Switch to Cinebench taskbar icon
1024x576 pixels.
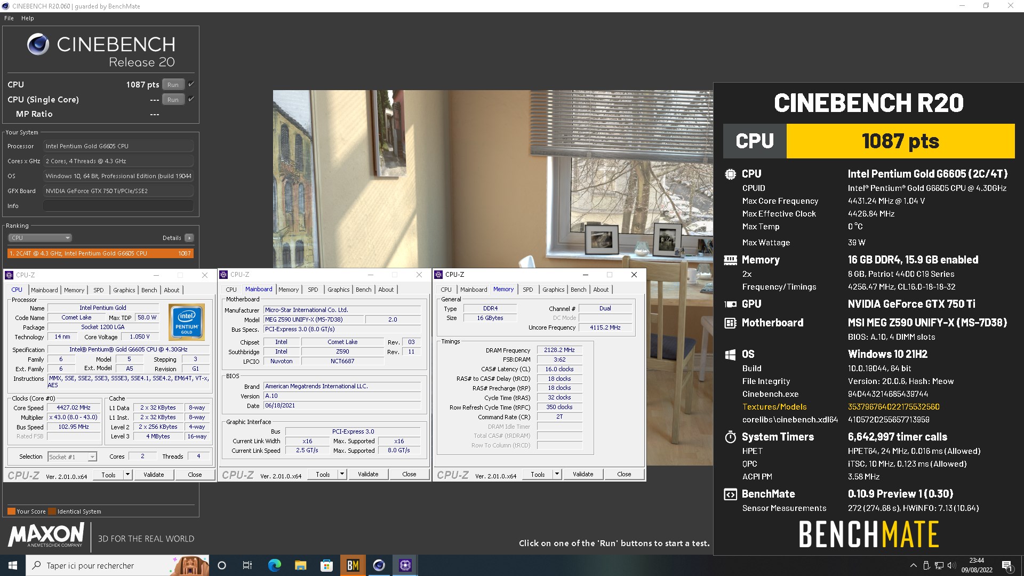click(379, 565)
